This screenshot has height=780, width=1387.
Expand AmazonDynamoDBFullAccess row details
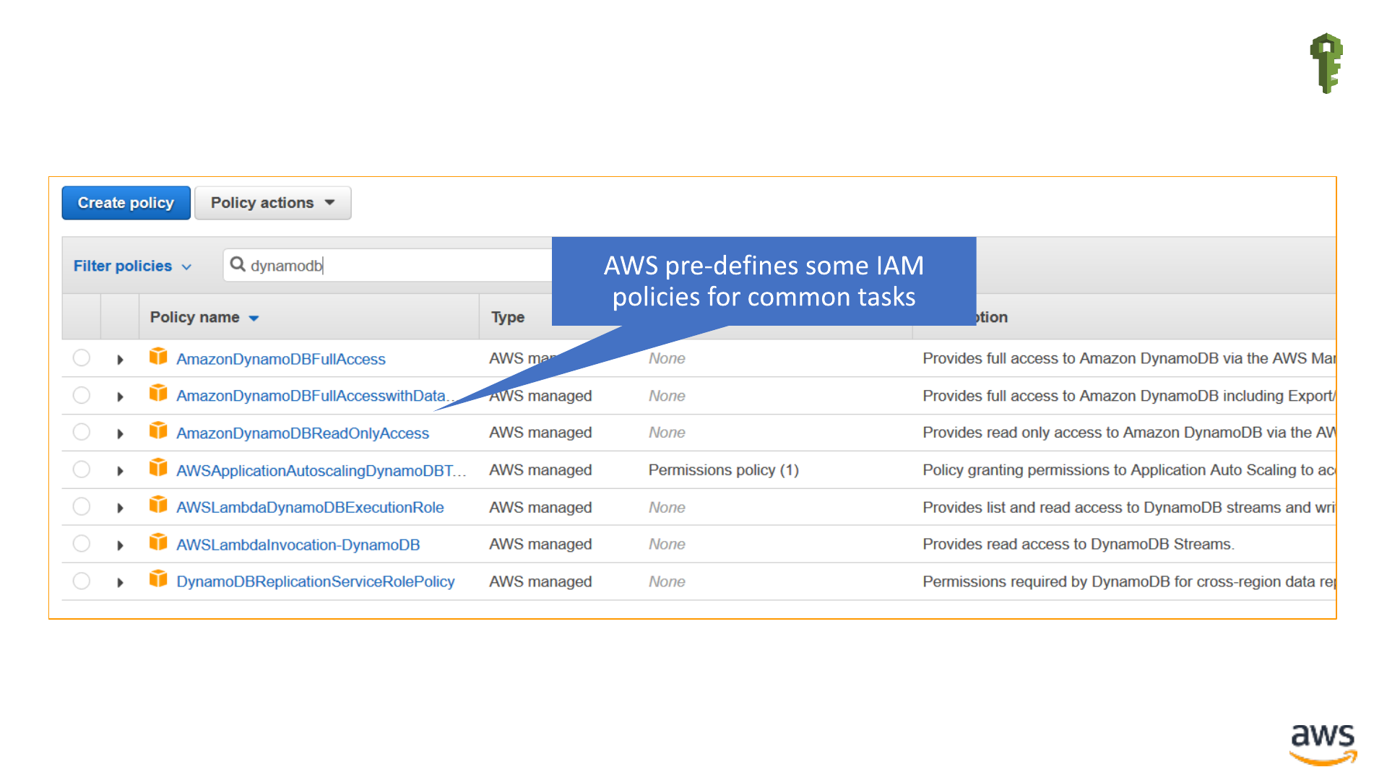pos(120,359)
